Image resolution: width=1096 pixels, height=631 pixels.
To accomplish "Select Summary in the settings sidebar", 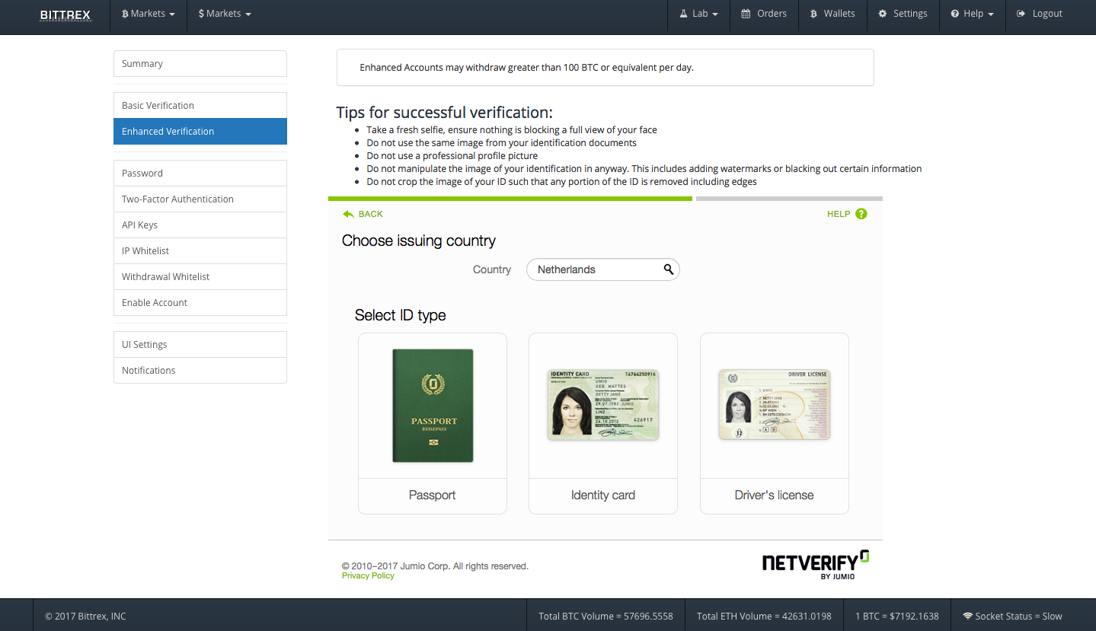I will pos(200,64).
